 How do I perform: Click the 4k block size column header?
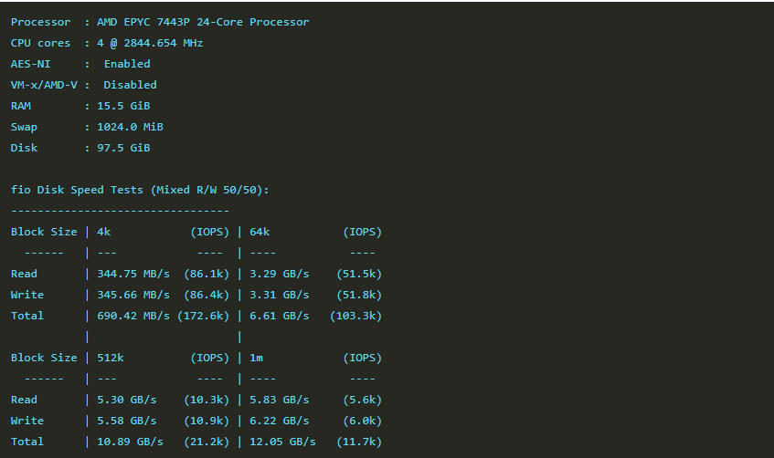(103, 232)
